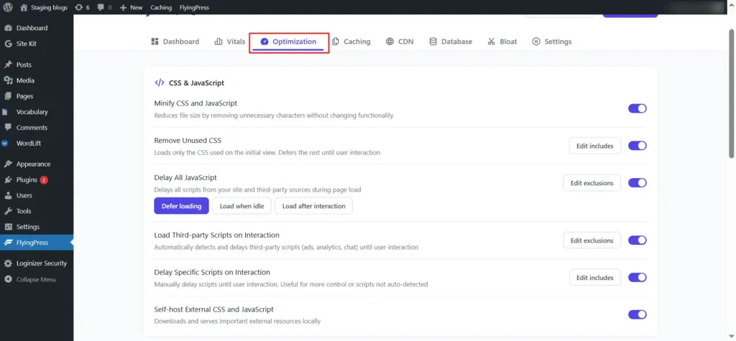Select the Load when idle option
This screenshot has height=341, width=736.
click(241, 206)
